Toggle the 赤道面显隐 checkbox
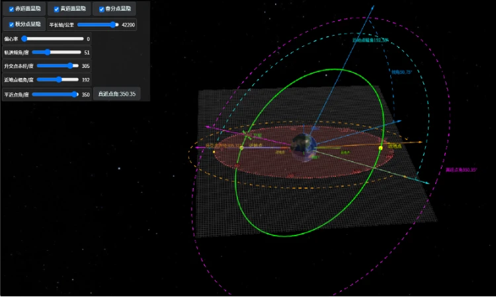 pos(11,9)
